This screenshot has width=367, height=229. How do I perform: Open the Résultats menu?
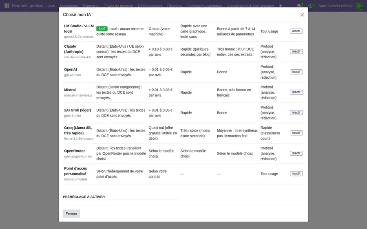[x=175, y=6]
